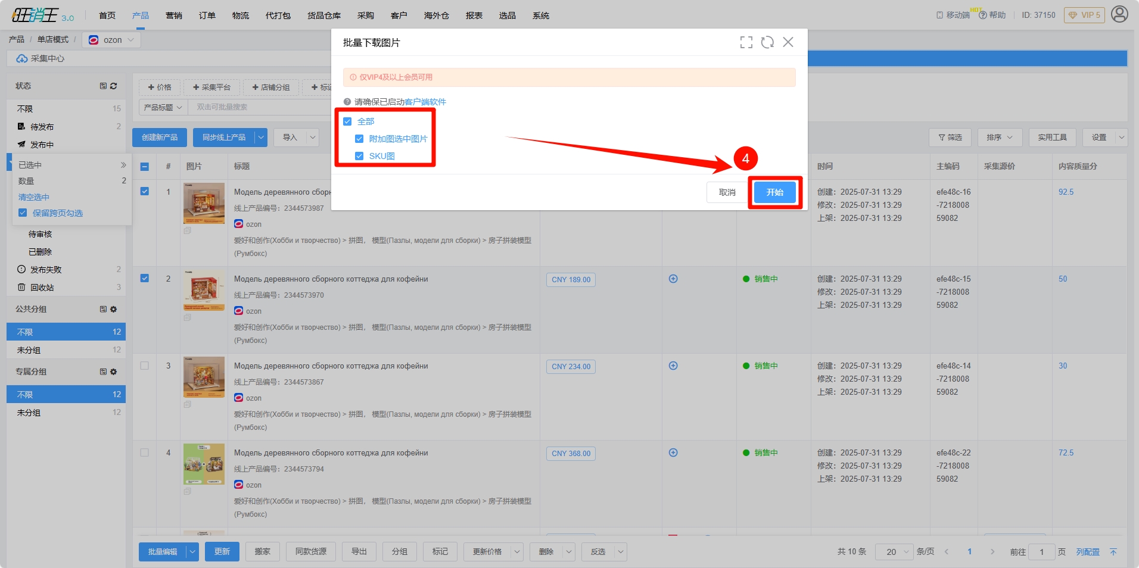The width and height of the screenshot is (1139, 568).
Task: Click the refresh icon in dialog header
Action: (767, 42)
